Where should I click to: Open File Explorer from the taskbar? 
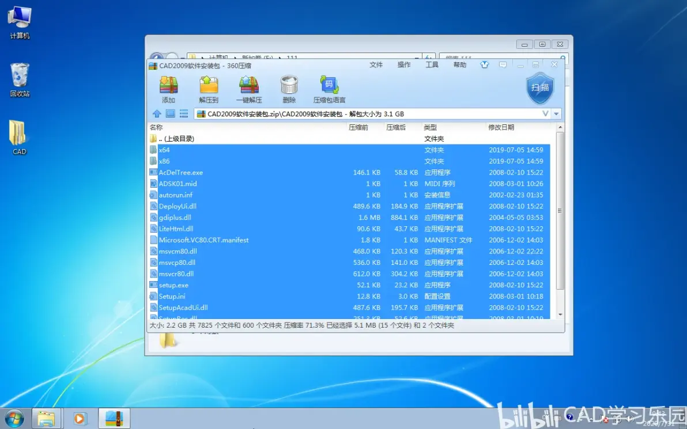coord(46,419)
